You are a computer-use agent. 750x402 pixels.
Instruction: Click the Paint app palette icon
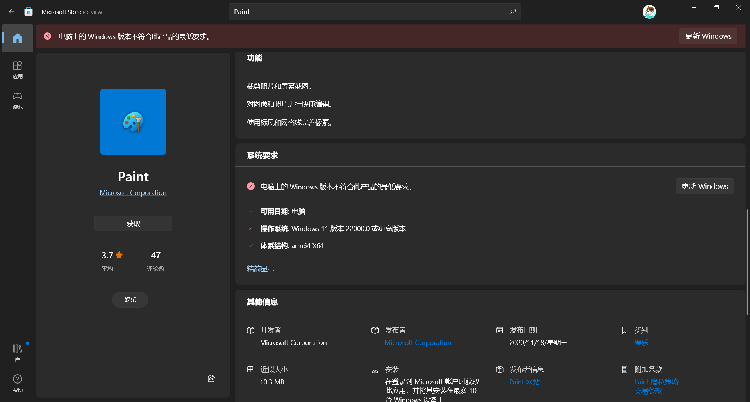point(133,122)
